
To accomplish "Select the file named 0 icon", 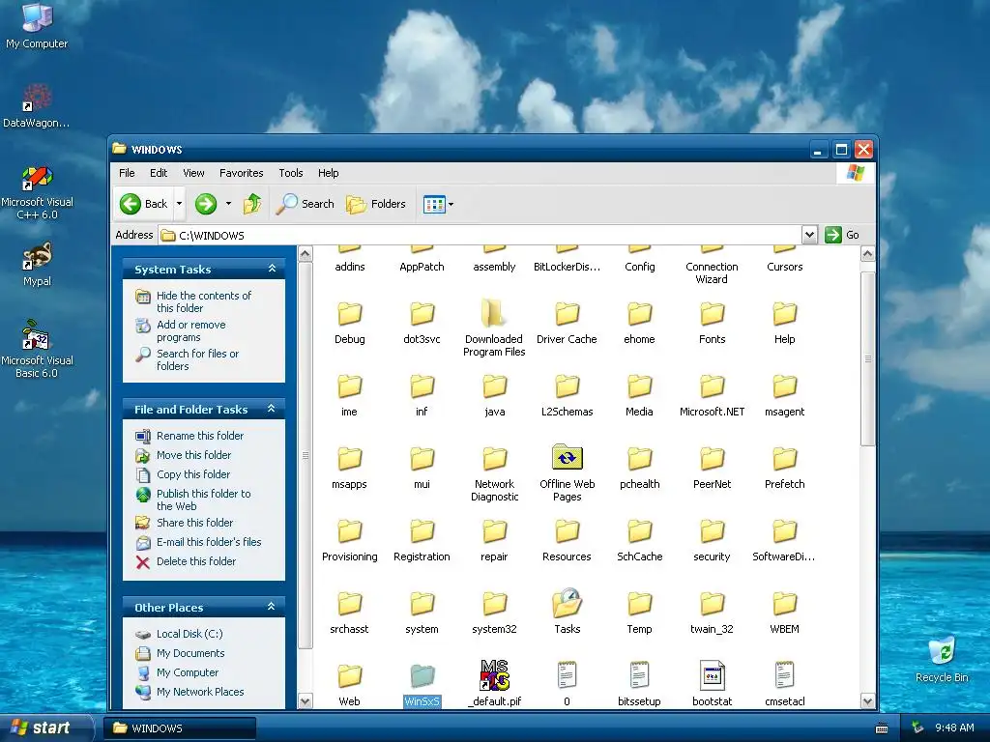I will tap(567, 675).
